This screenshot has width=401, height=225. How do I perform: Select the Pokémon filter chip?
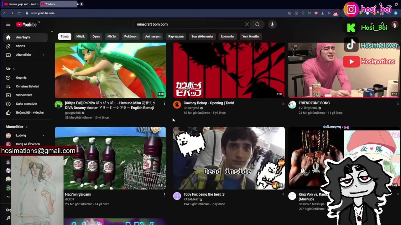click(x=131, y=37)
